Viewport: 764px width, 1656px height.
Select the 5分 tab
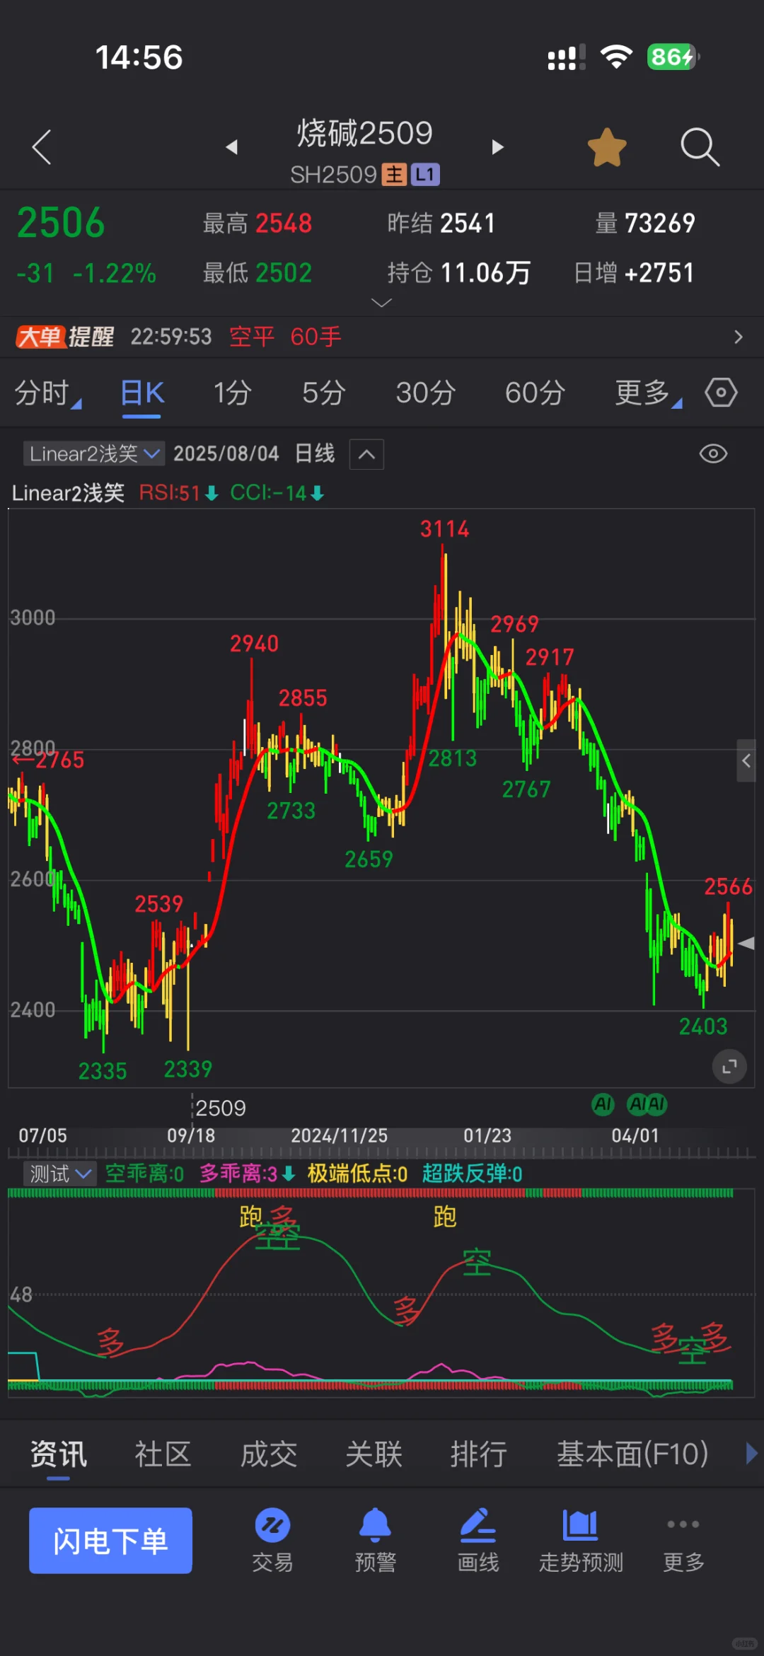point(324,393)
